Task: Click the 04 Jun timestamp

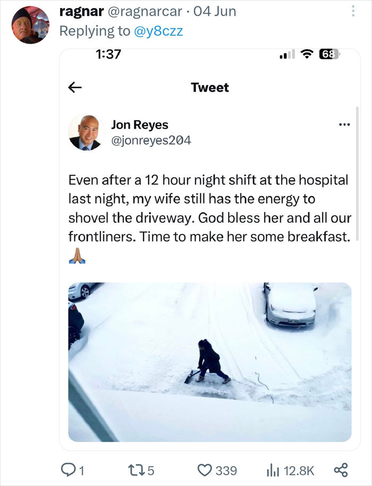Action: [215, 11]
